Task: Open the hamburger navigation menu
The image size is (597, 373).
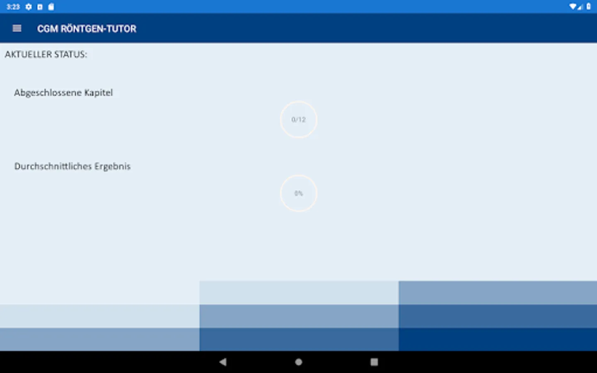Action: [x=17, y=28]
